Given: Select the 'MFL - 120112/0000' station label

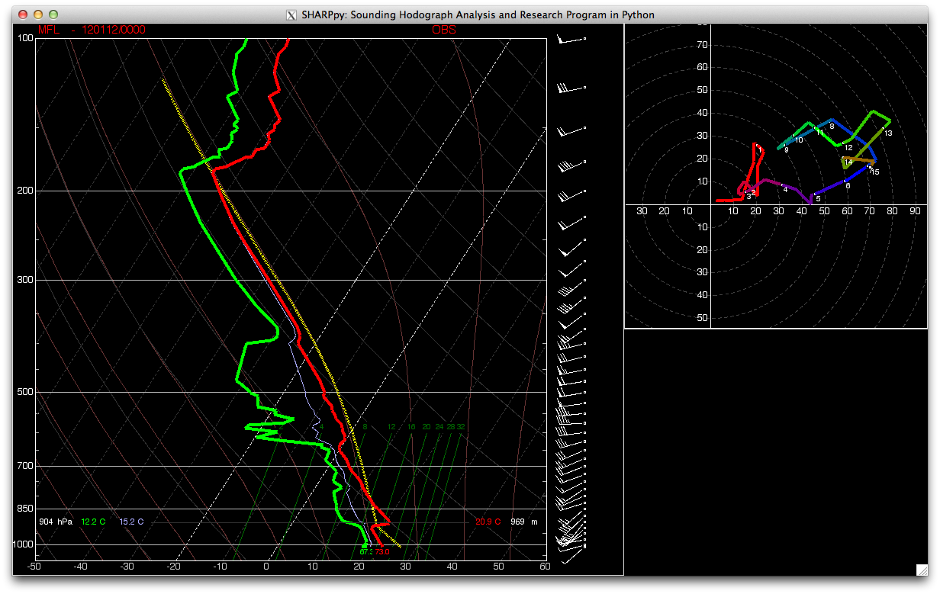Looking at the screenshot, I should tap(92, 30).
